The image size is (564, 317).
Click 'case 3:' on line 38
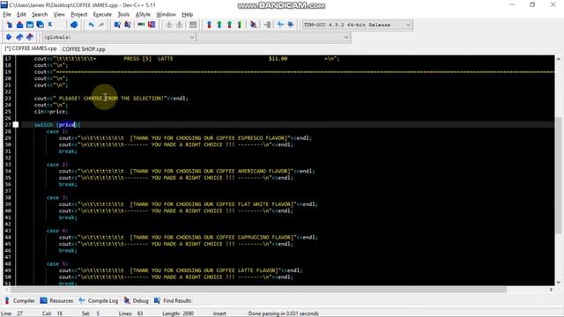(56, 197)
